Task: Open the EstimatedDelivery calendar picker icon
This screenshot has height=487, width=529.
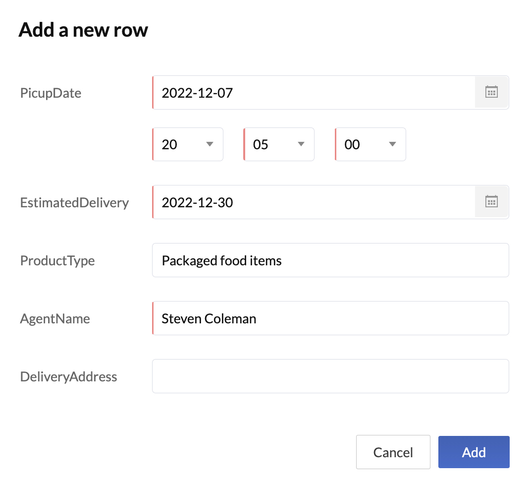Action: pyautogui.click(x=491, y=202)
